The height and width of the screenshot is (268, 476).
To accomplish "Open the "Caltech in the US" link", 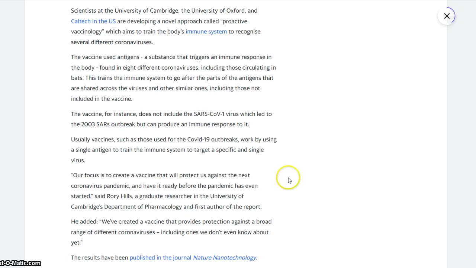I will 93,21.
